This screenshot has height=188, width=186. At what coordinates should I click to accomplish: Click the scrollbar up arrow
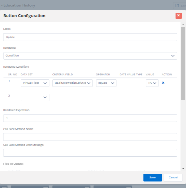coord(183,24)
